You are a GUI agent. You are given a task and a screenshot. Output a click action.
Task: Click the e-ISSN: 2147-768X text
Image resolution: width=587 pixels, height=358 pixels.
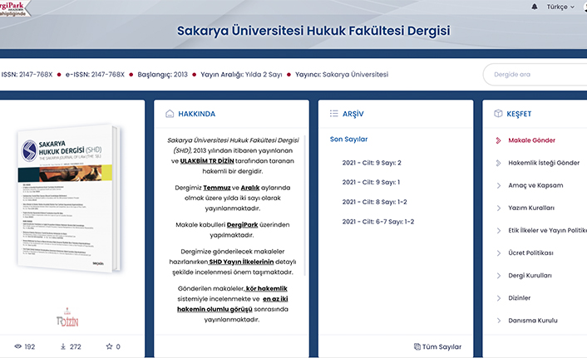click(95, 75)
